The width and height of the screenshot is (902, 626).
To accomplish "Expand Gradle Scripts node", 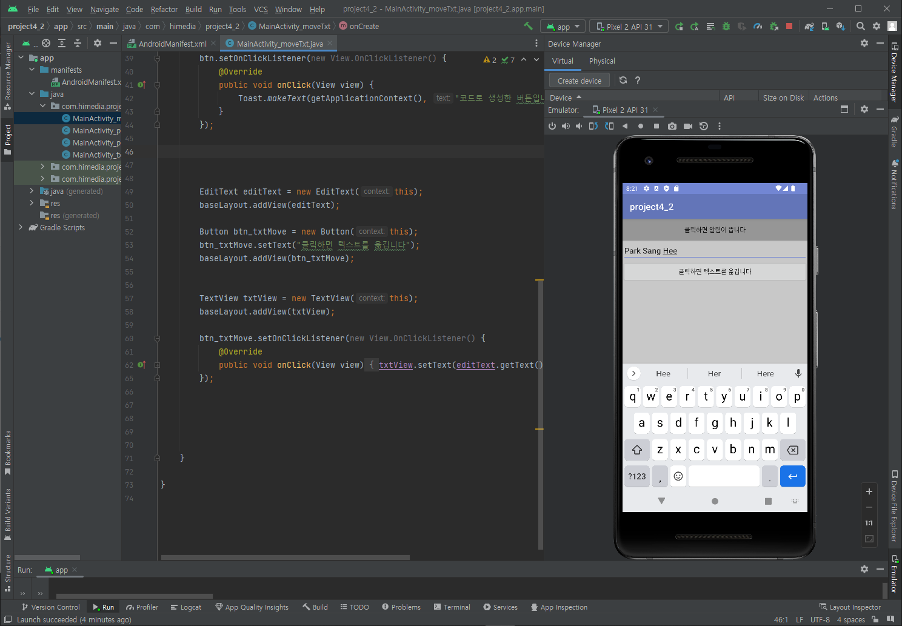I will pyautogui.click(x=21, y=227).
